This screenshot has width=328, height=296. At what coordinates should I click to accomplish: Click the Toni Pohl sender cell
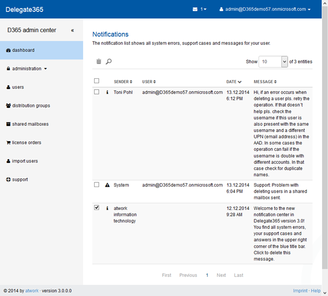coord(123,92)
